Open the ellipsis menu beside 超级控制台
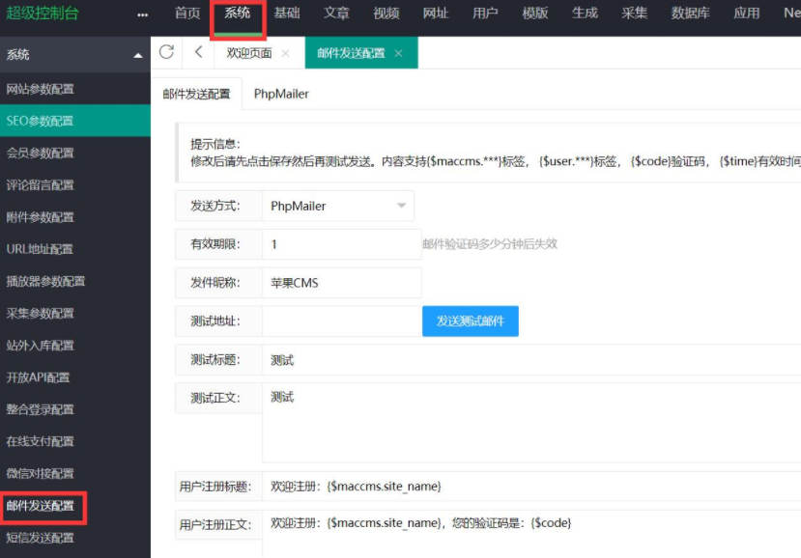 click(x=142, y=14)
